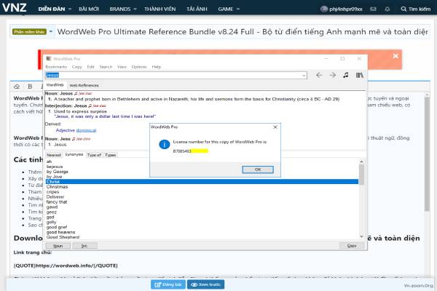
Task: Select "Christmas" in the synonyms list
Action: pyautogui.click(x=57, y=187)
